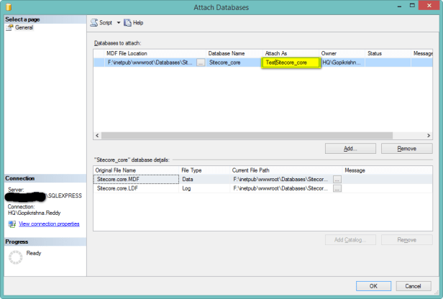Image resolution: width=443 pixels, height=299 pixels.
Task: Open the Script dropdown arrow
Action: pos(119,23)
